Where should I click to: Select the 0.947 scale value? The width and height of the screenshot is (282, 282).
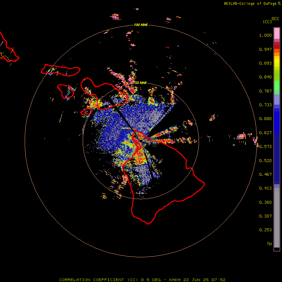(265, 49)
